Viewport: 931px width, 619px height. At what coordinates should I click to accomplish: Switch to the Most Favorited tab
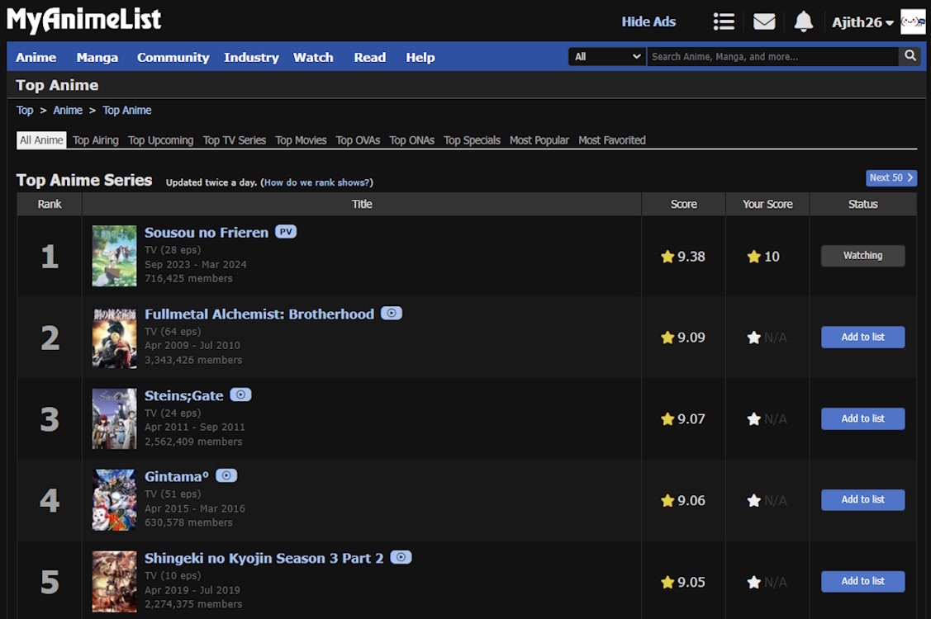(612, 140)
